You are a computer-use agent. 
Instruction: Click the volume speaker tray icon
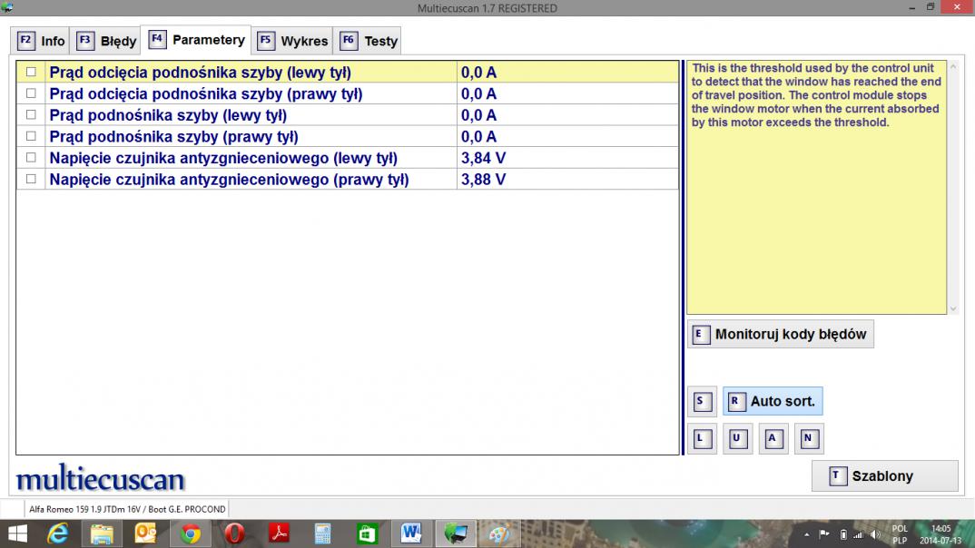click(x=875, y=534)
